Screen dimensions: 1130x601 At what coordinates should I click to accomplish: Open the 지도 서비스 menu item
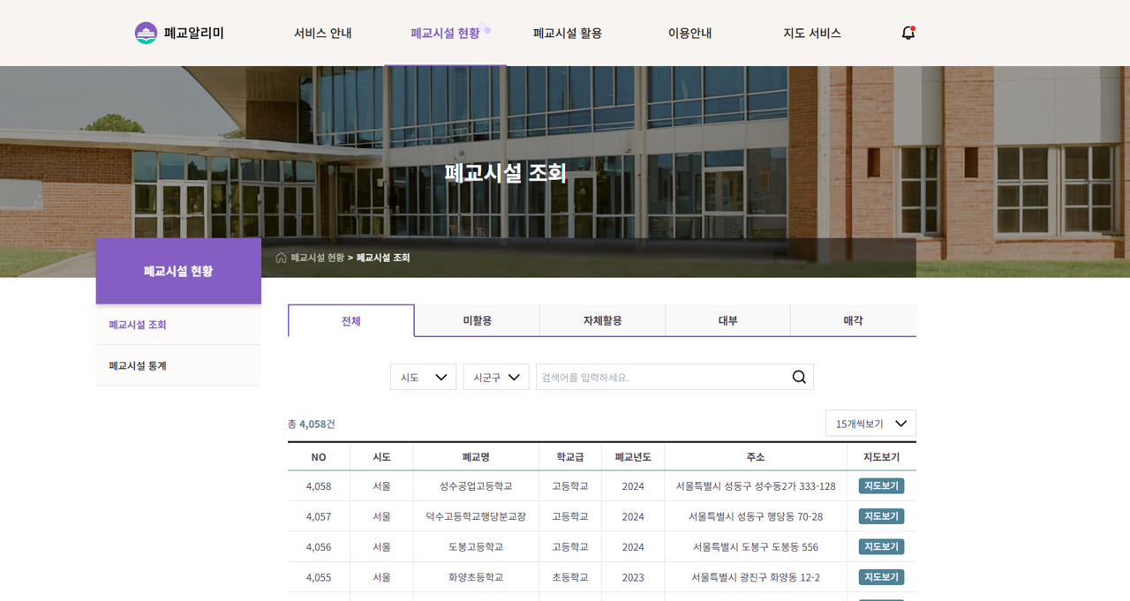[x=811, y=33]
